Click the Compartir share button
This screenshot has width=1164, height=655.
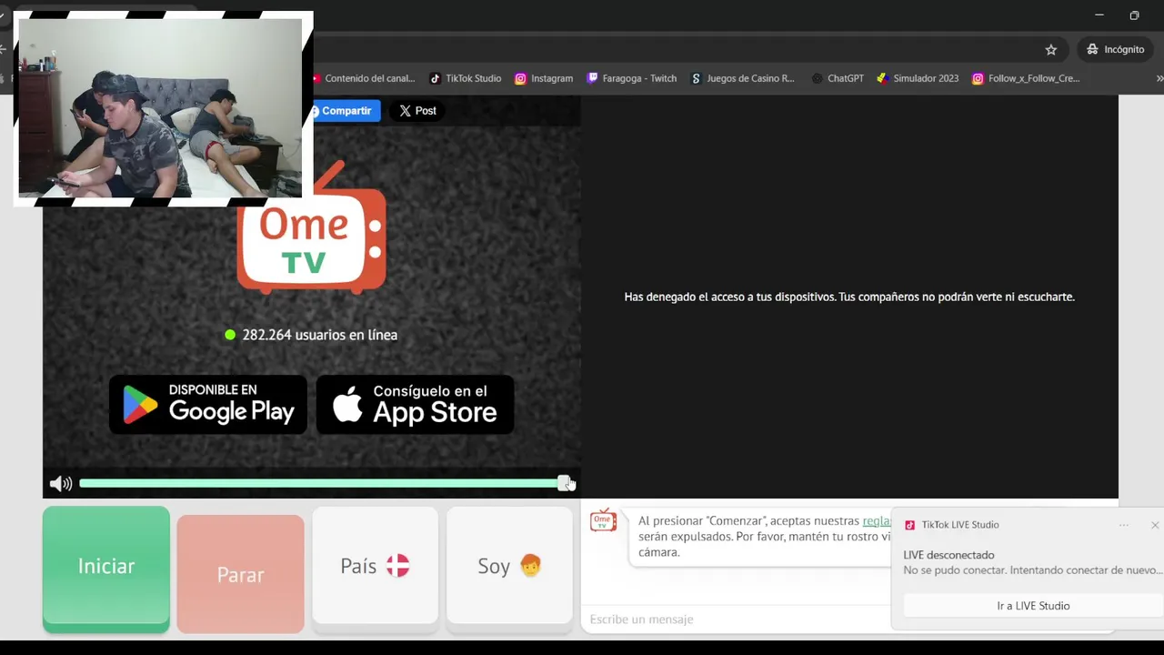click(344, 111)
